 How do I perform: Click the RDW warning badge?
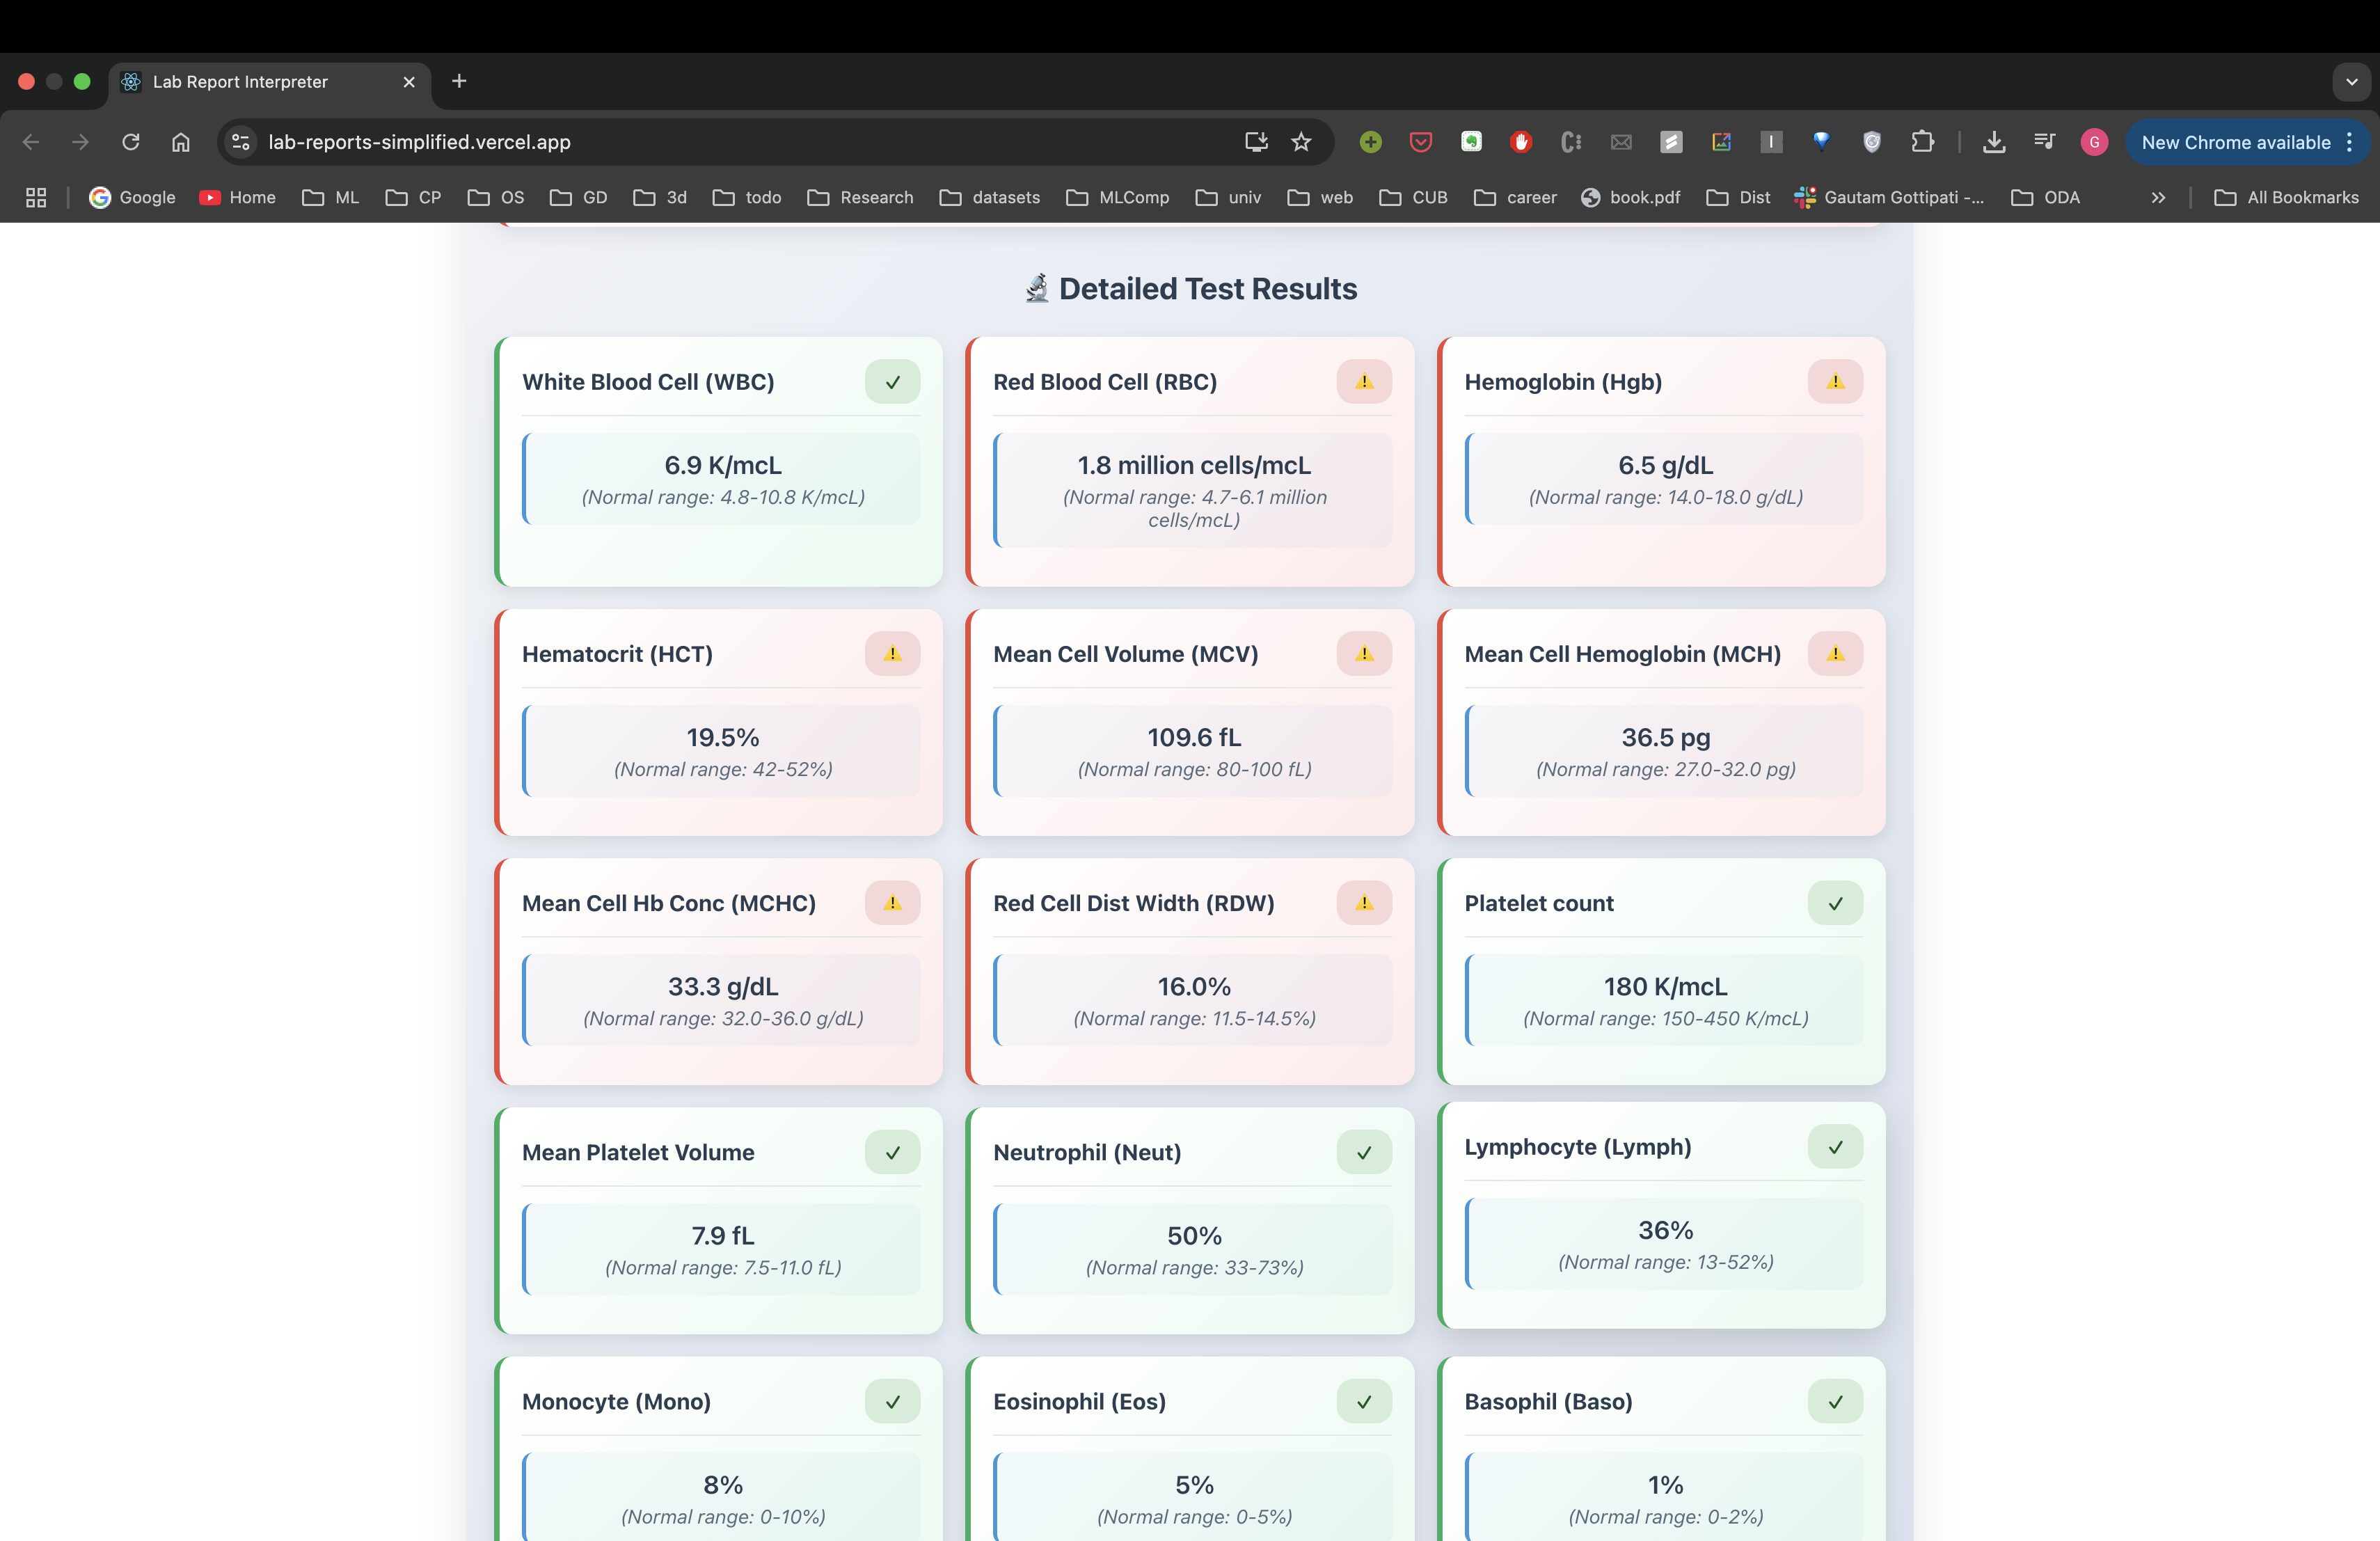pyautogui.click(x=1363, y=903)
